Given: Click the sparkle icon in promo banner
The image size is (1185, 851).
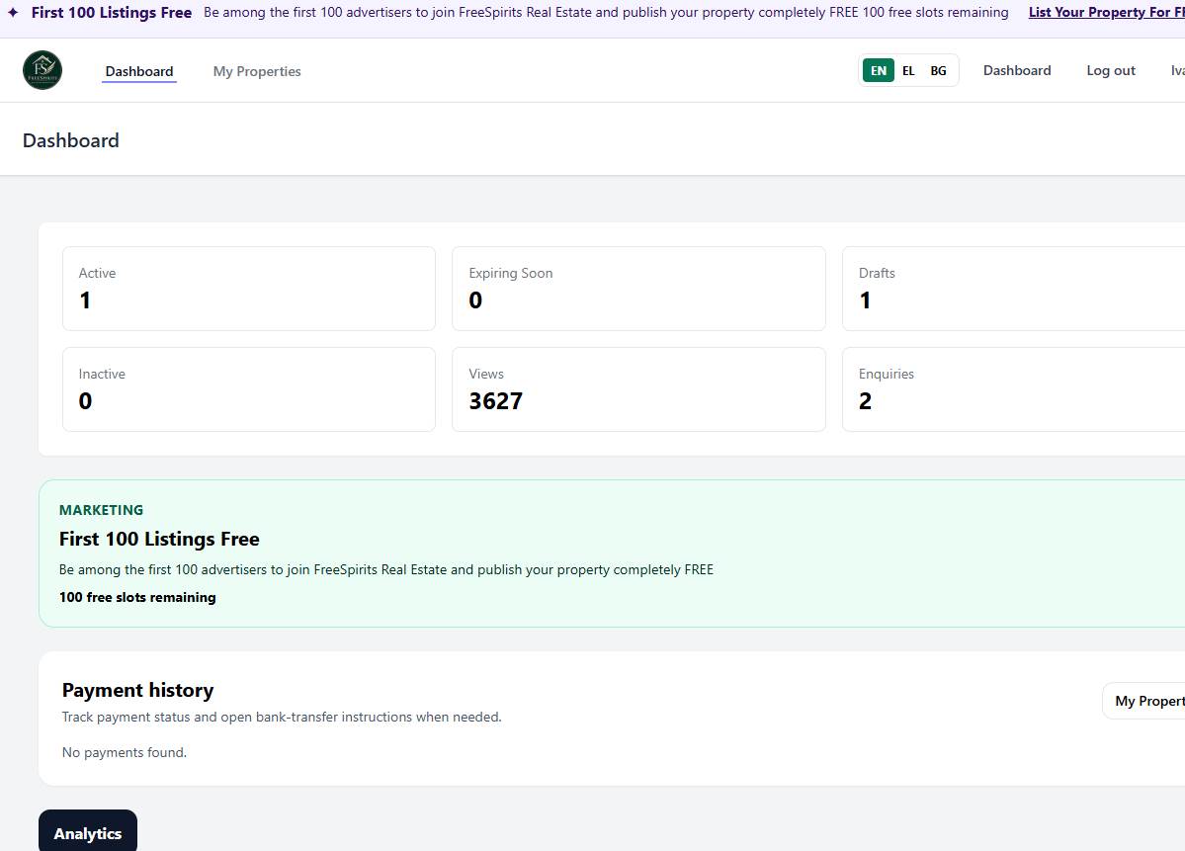Looking at the screenshot, I should tap(13, 13).
